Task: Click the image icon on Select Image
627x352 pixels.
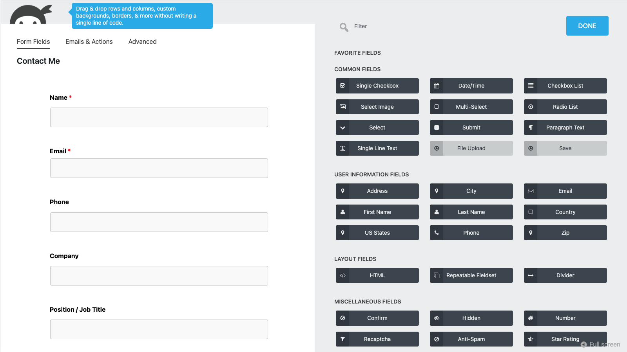Action: (342, 107)
